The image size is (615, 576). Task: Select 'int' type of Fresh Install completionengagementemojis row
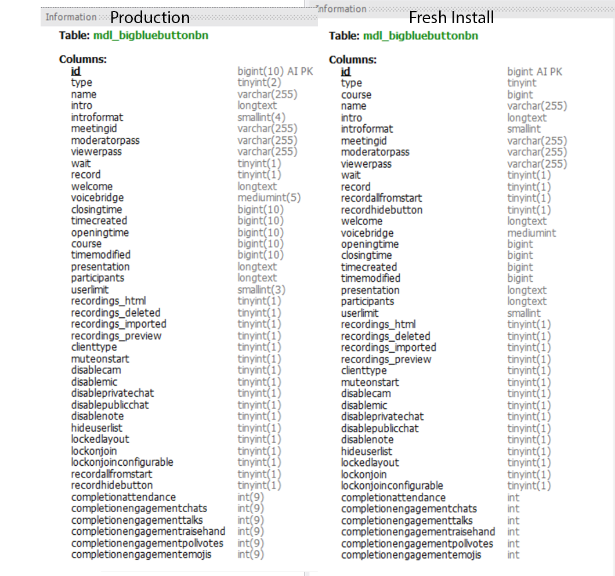coord(513,555)
